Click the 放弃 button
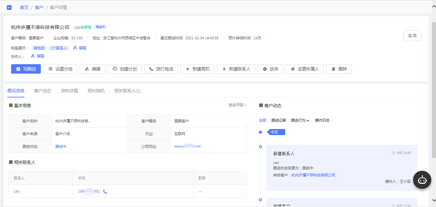This screenshot has width=436, height=207. coord(270,69)
